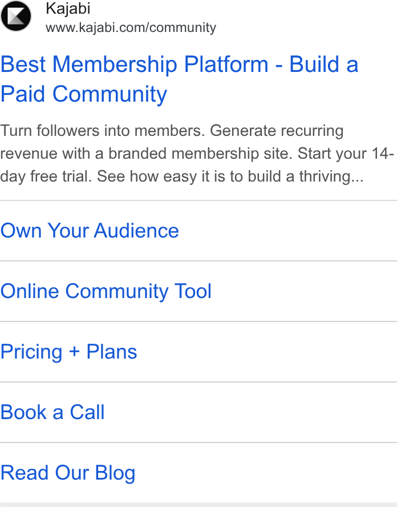This screenshot has height=507, width=397.
Task: Open the www.kajabi.com/community URL
Action: tap(131, 27)
